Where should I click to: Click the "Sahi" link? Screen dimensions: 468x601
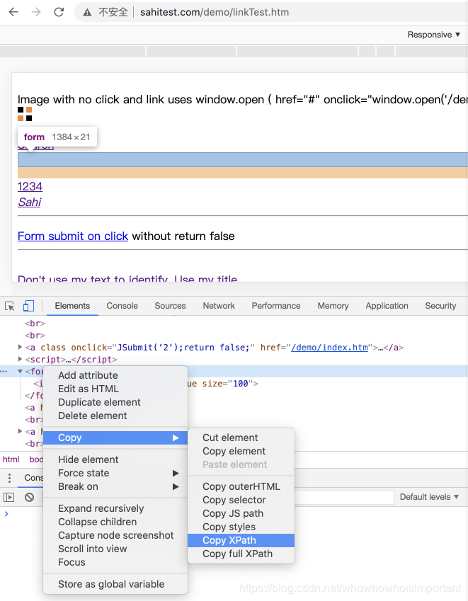pos(29,202)
